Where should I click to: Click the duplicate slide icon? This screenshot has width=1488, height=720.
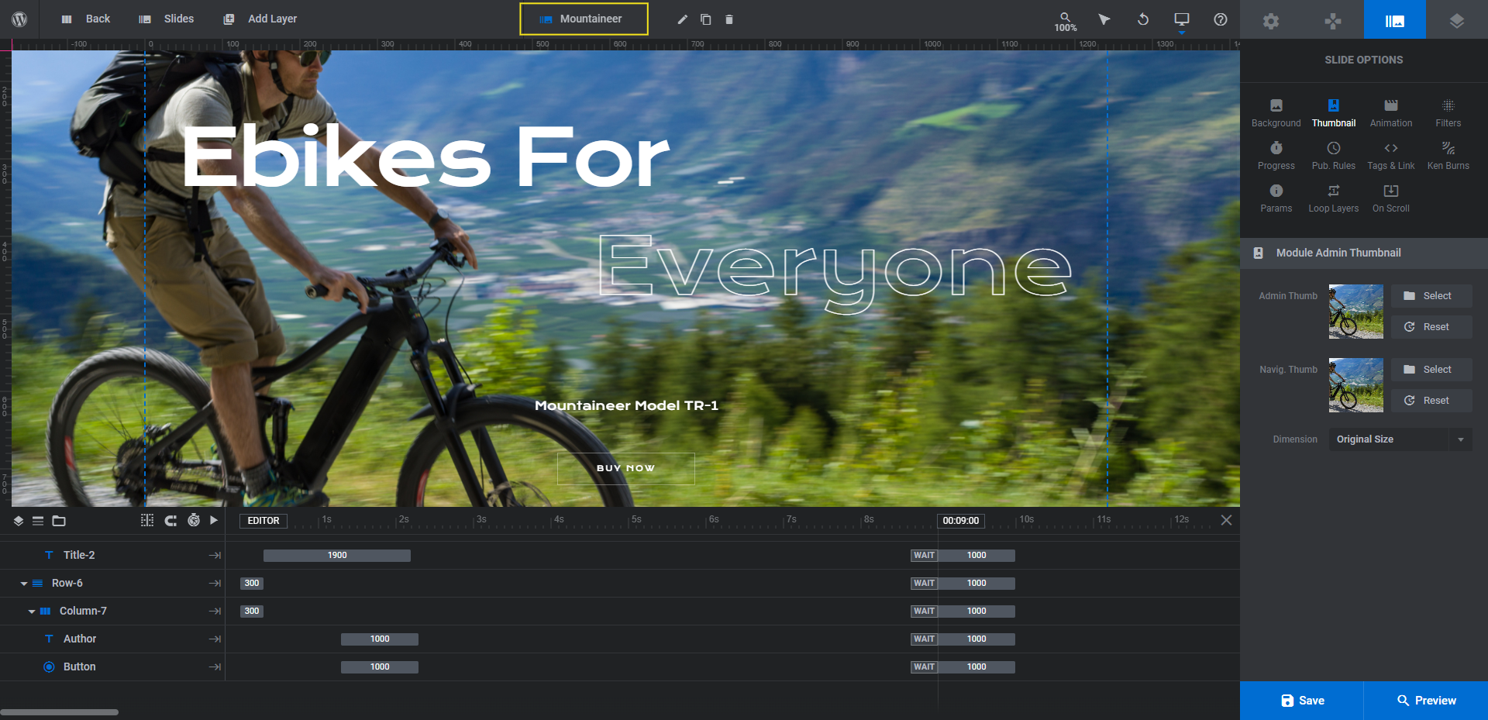706,19
